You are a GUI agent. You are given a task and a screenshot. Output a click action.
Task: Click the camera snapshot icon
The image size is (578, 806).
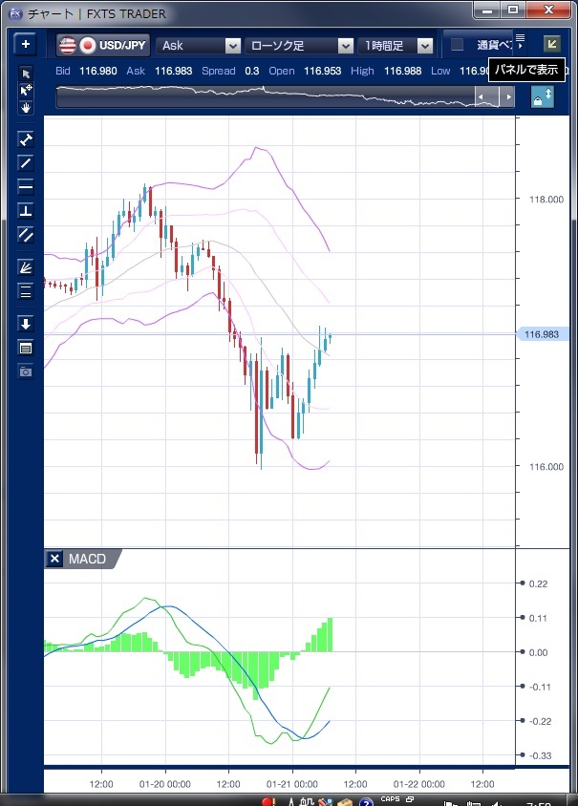(26, 371)
